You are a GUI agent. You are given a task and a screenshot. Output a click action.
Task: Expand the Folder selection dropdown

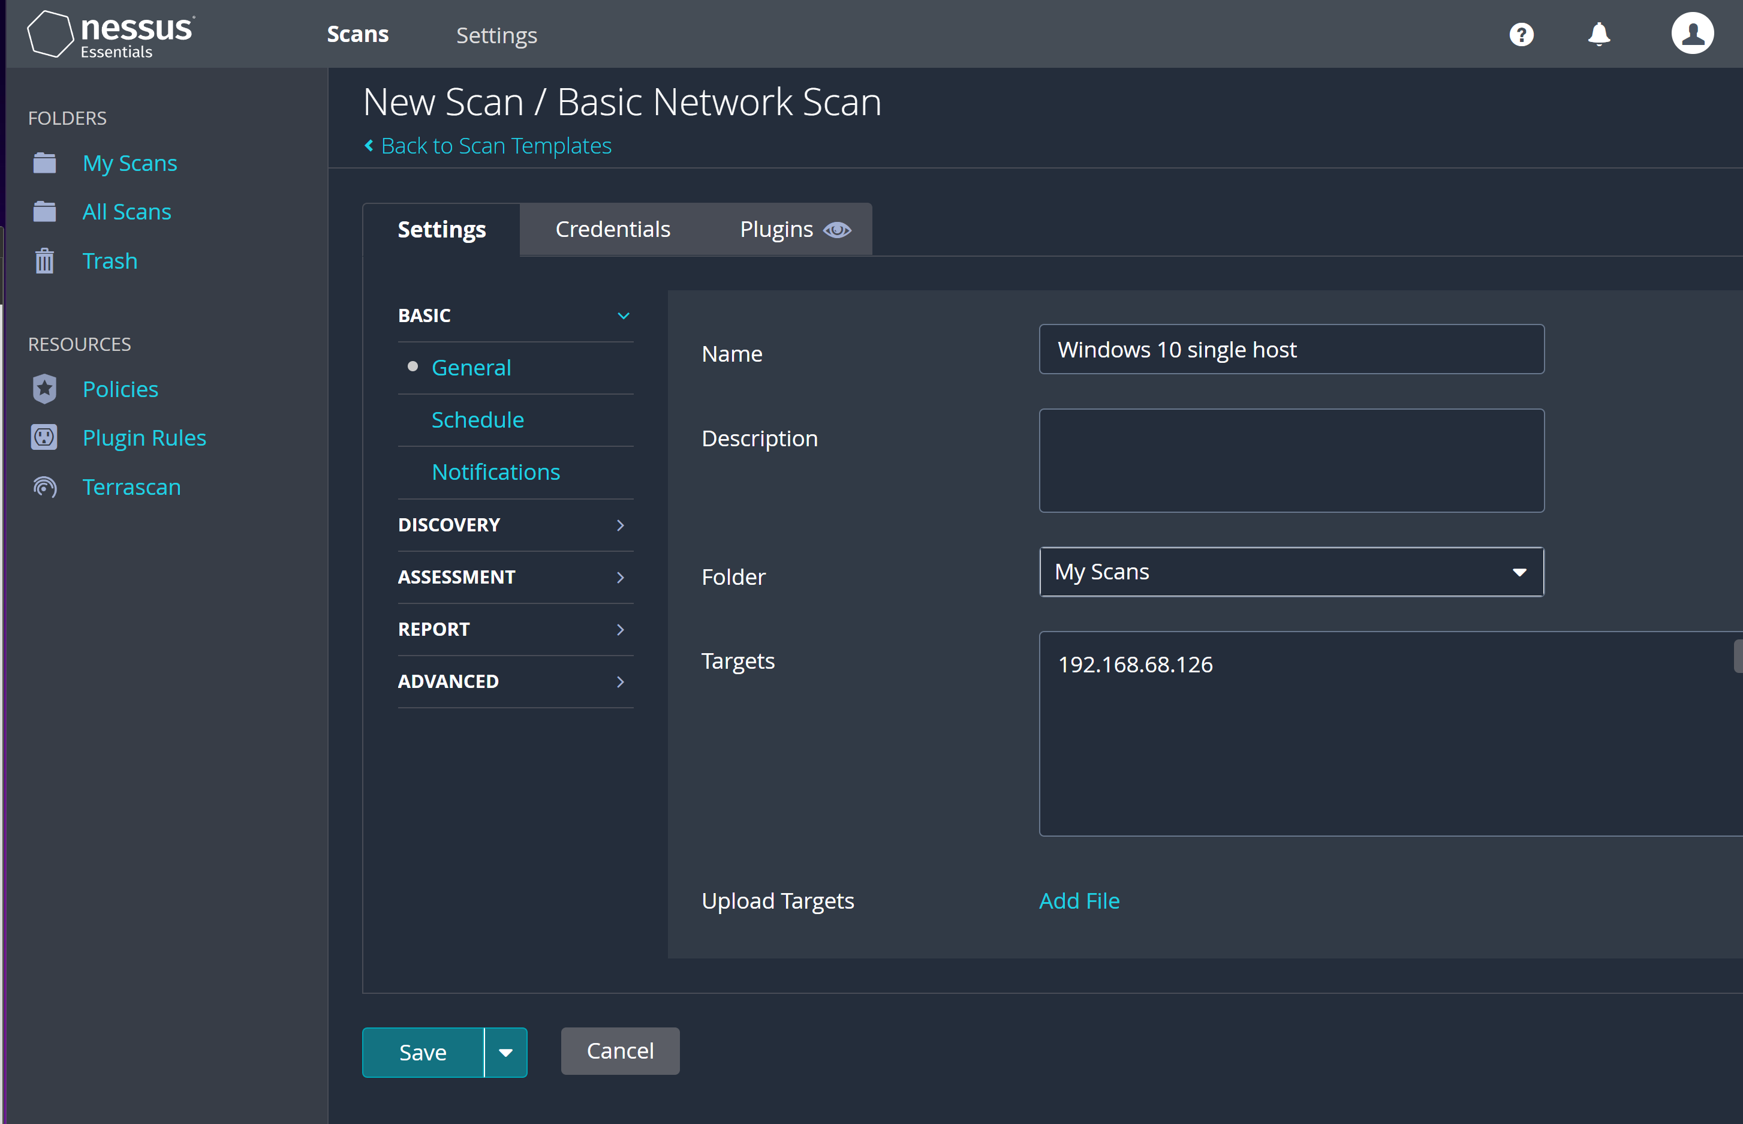(x=1519, y=572)
